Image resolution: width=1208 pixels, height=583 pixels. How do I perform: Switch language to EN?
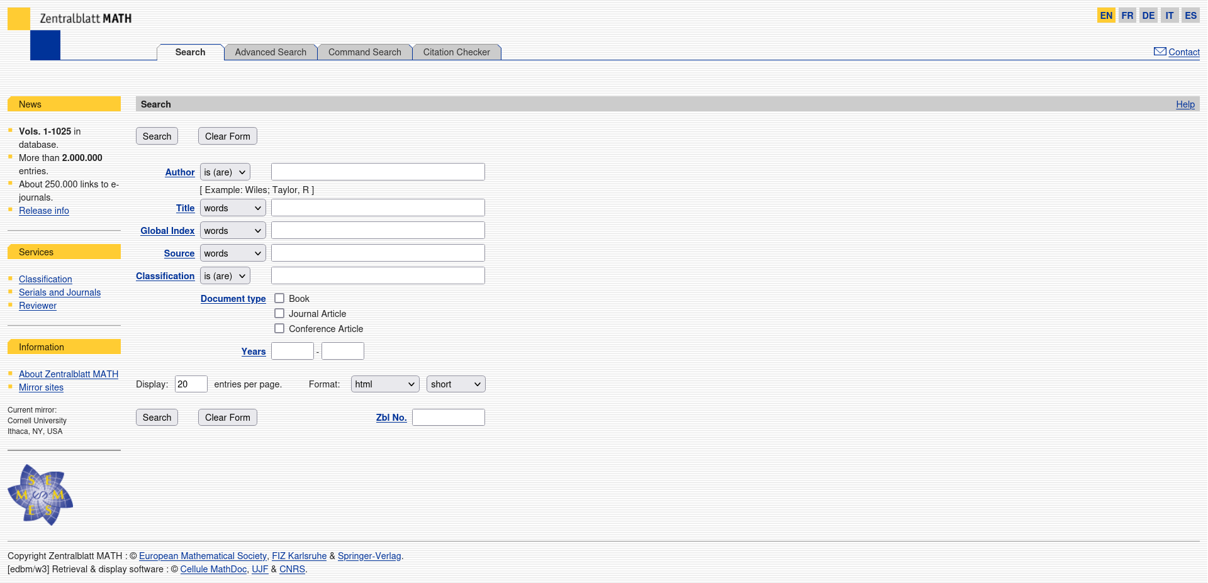pyautogui.click(x=1106, y=16)
